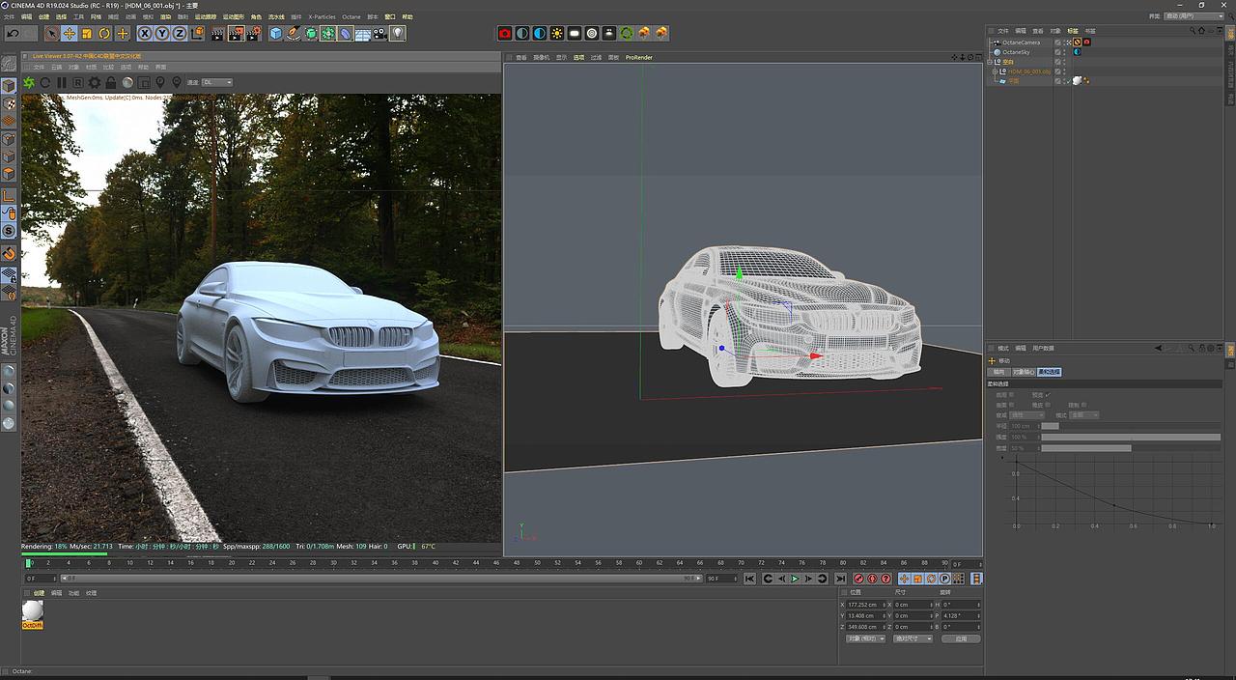Switch to the Object Axis tab in attributes

1023,372
